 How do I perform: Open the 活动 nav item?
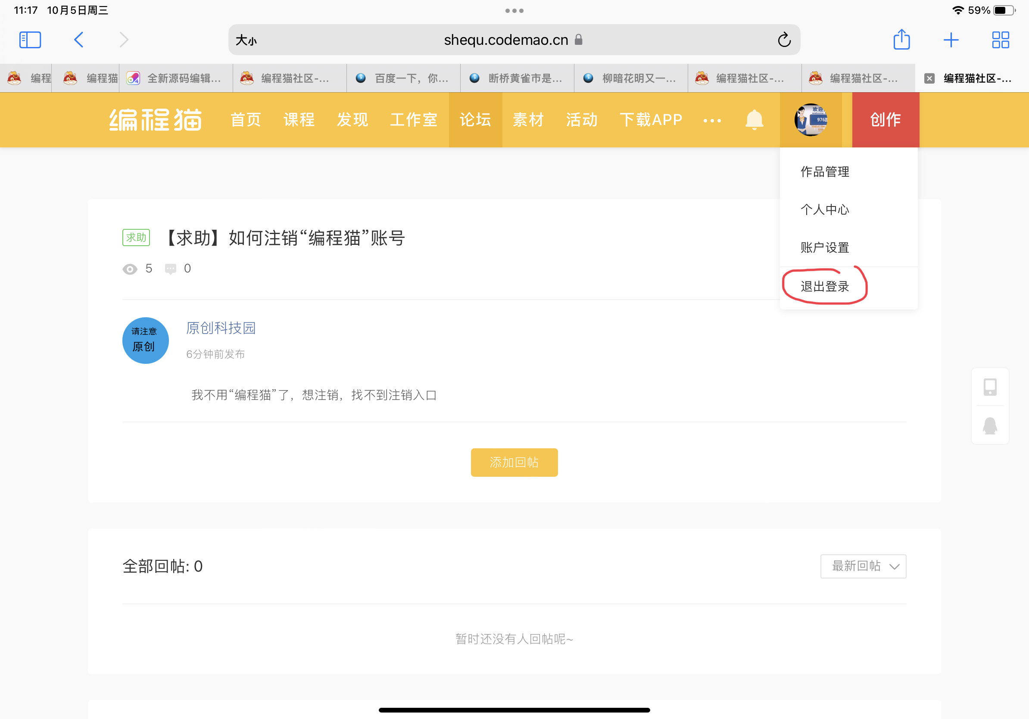tap(582, 120)
